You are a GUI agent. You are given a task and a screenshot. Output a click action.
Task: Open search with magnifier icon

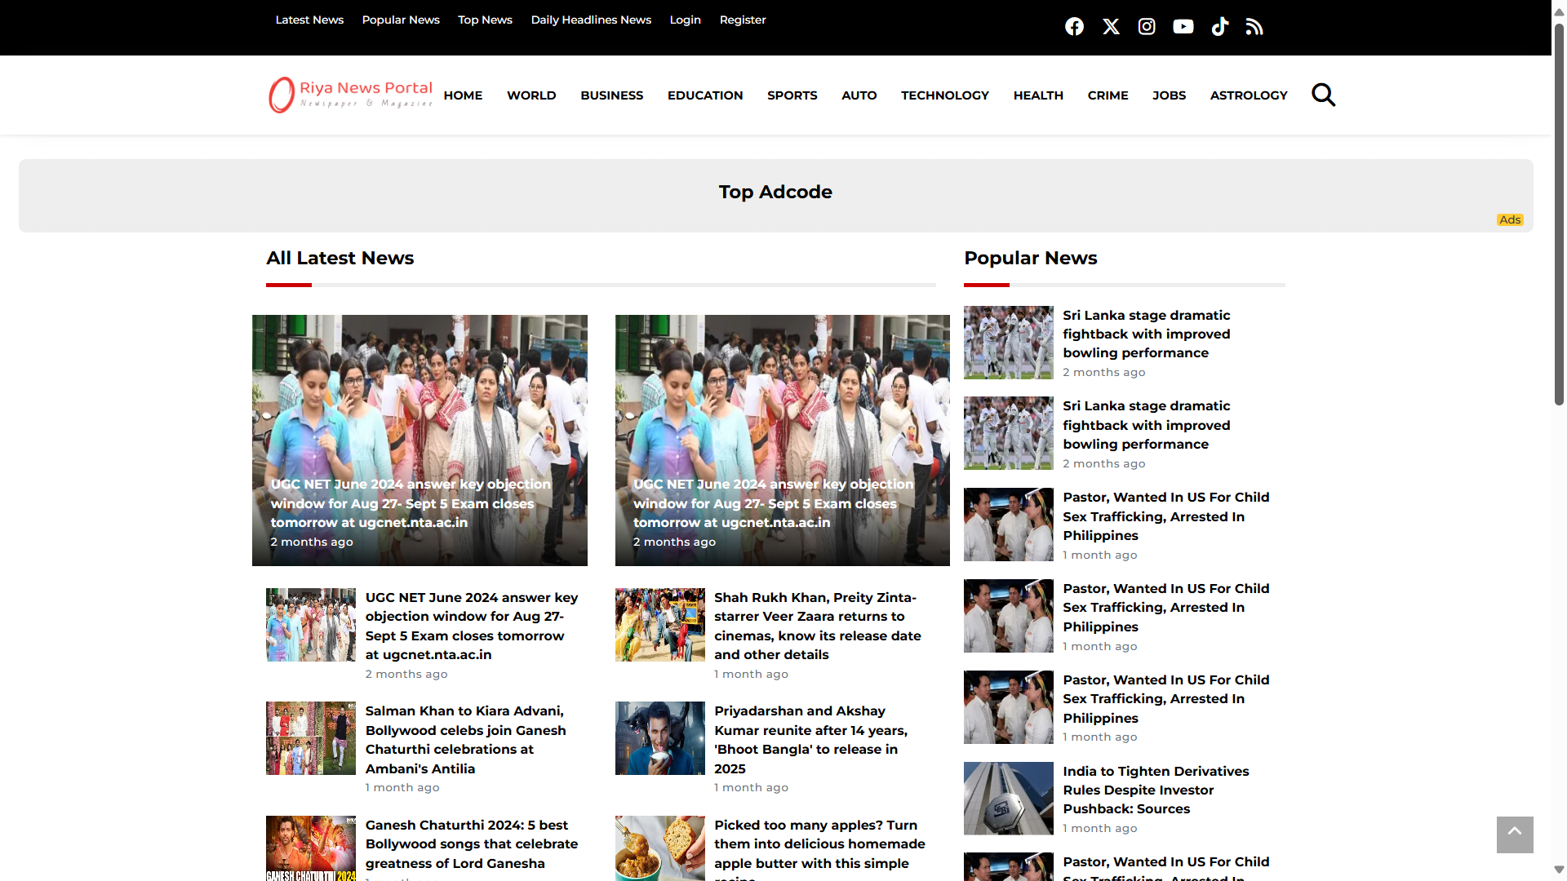(1323, 95)
